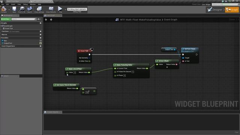Select the Event Graph tab

click(52, 15)
